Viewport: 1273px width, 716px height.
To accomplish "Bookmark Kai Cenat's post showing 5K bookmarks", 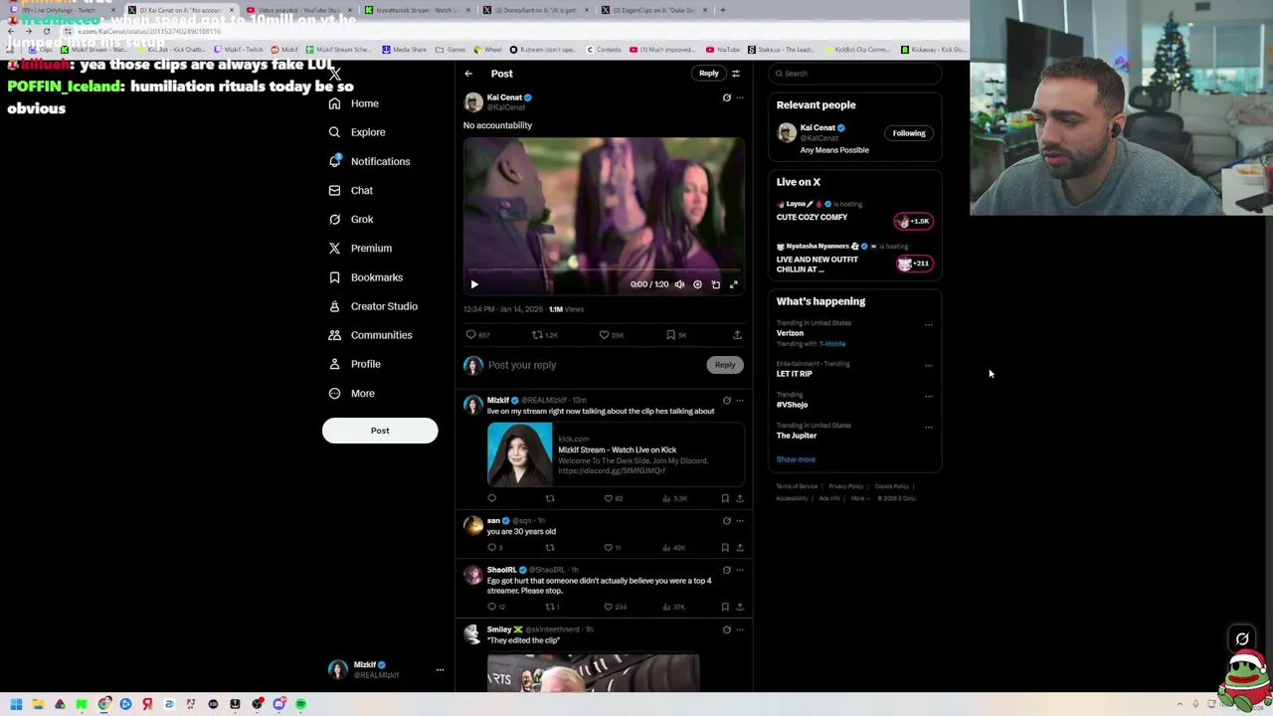I will (x=676, y=335).
